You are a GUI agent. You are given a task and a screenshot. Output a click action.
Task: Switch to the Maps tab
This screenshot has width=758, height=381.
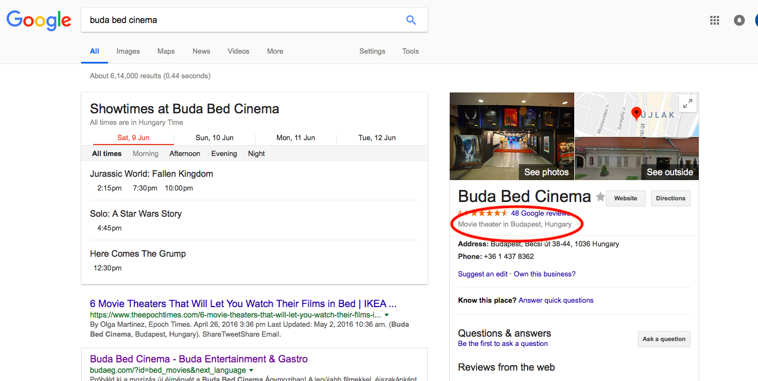(166, 51)
